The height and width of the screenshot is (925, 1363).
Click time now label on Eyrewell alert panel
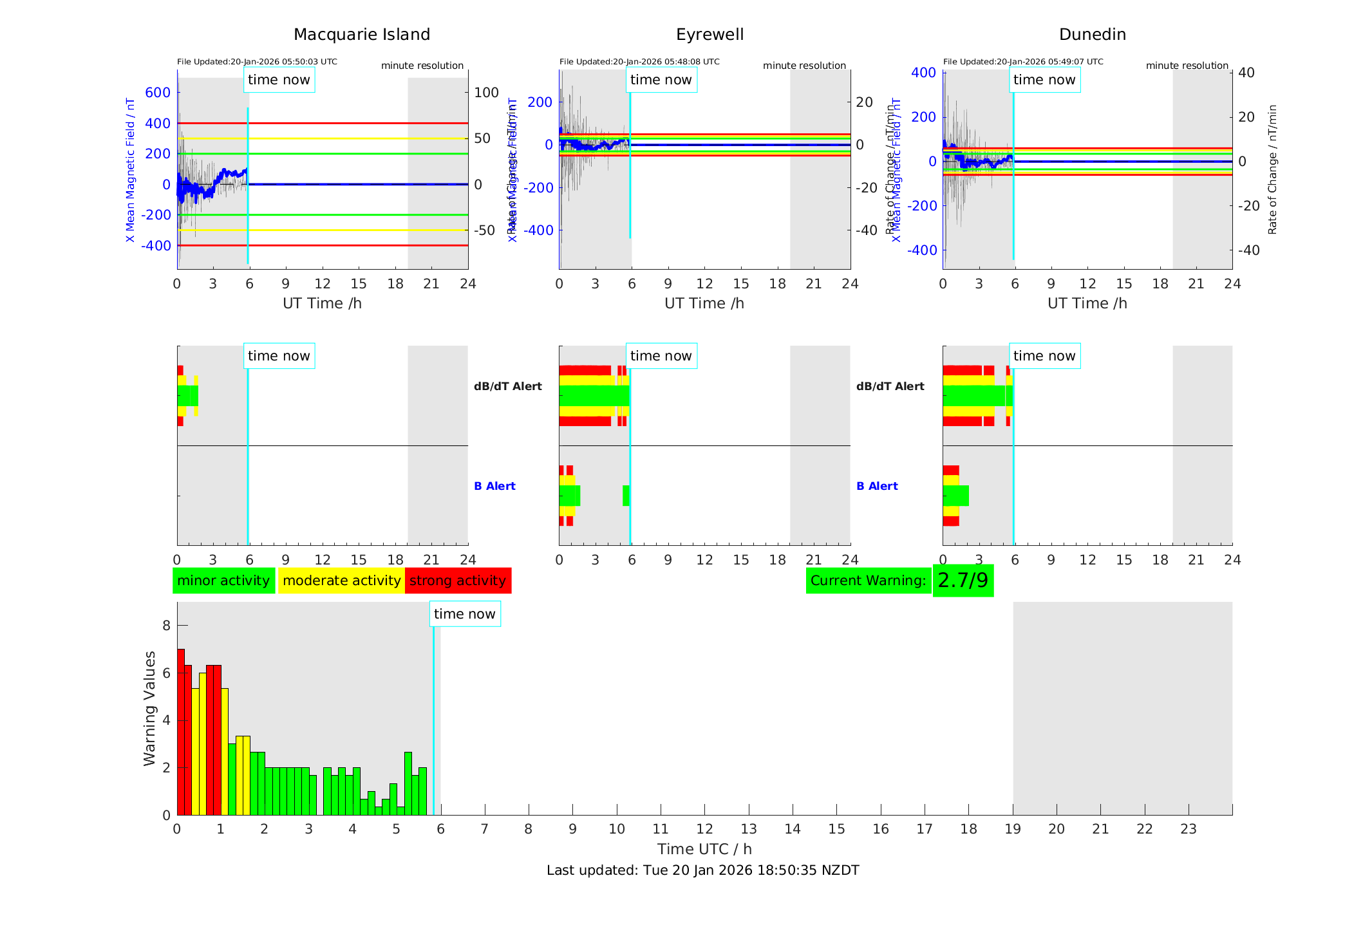point(661,356)
